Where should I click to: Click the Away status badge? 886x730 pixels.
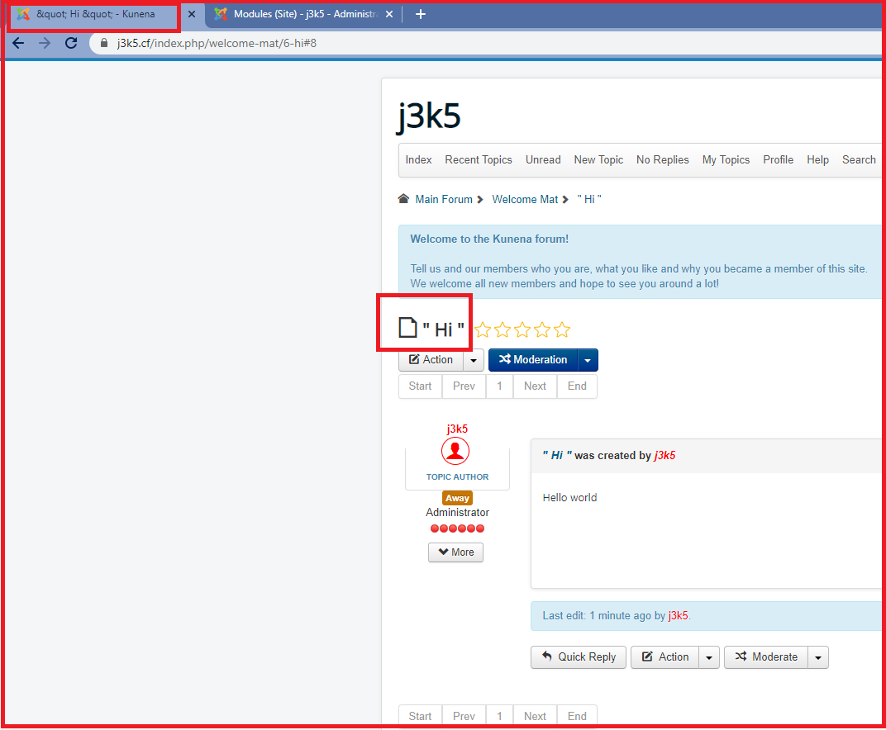[x=457, y=498]
